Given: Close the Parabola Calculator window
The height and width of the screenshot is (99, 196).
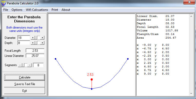Looking at the screenshot, I should click(x=189, y=2).
